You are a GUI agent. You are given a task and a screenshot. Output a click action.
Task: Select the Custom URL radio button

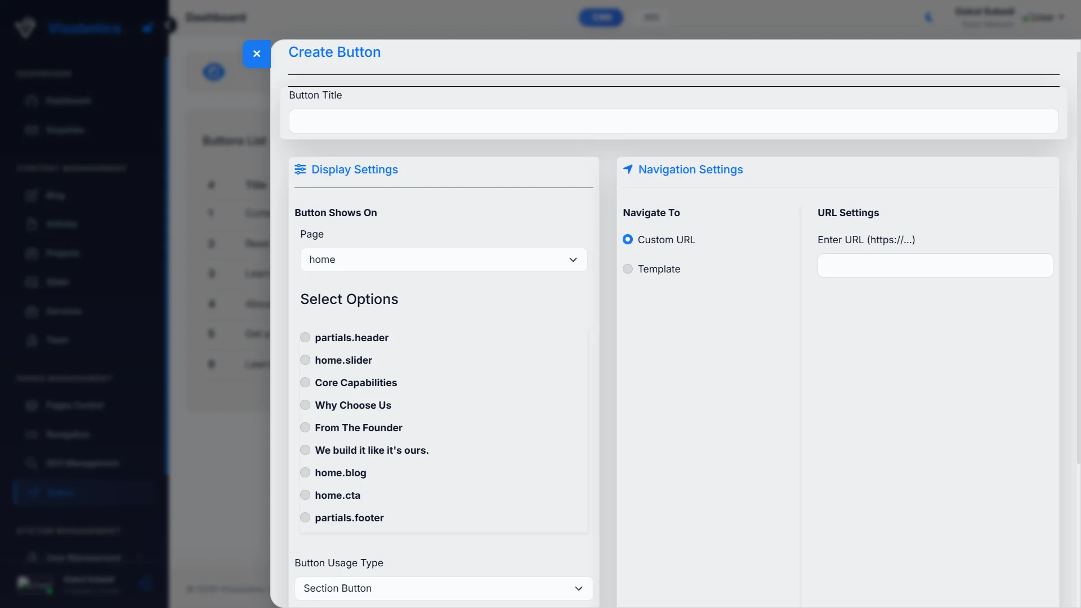[628, 240]
